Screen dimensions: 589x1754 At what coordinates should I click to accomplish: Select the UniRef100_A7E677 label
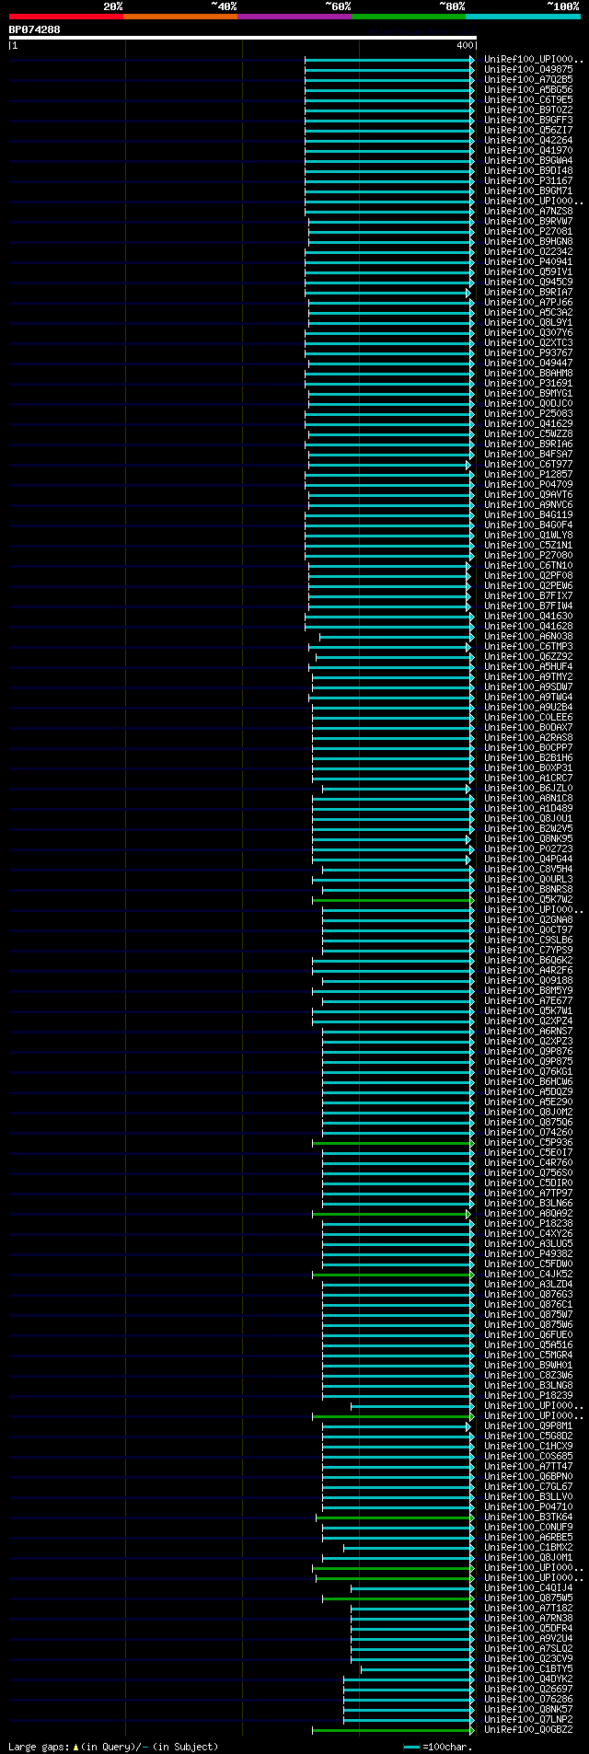point(528,1000)
